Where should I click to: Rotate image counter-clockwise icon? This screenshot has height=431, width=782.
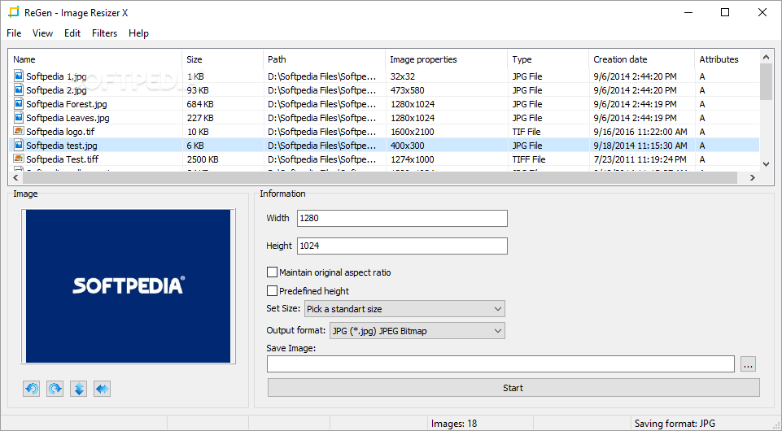32,389
